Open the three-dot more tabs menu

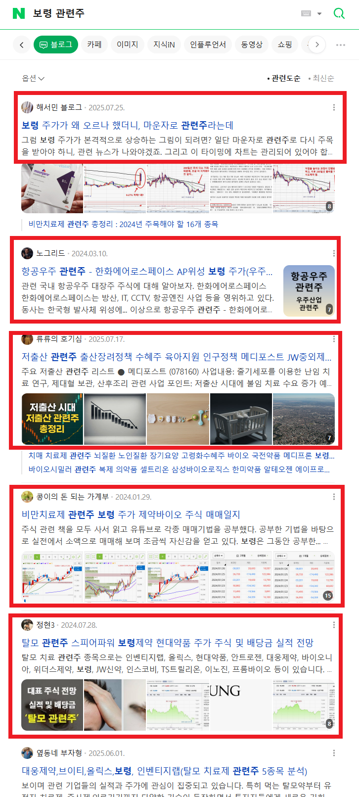(x=341, y=45)
